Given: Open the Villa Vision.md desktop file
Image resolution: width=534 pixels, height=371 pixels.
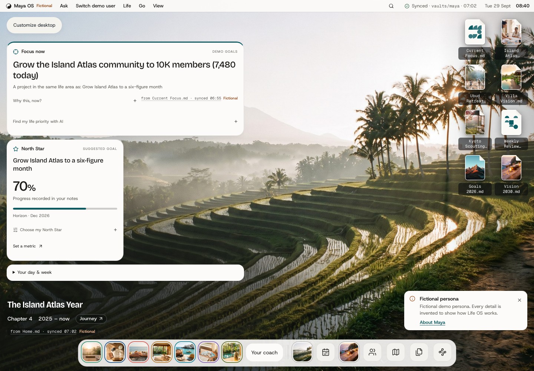Looking at the screenshot, I should [511, 84].
